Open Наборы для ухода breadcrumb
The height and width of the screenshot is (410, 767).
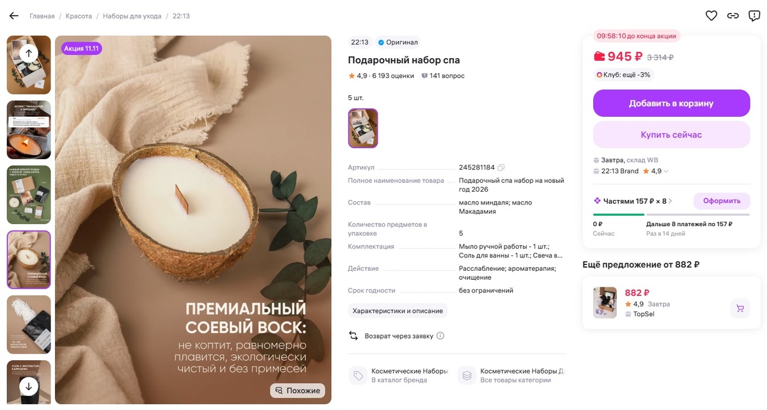pos(131,16)
